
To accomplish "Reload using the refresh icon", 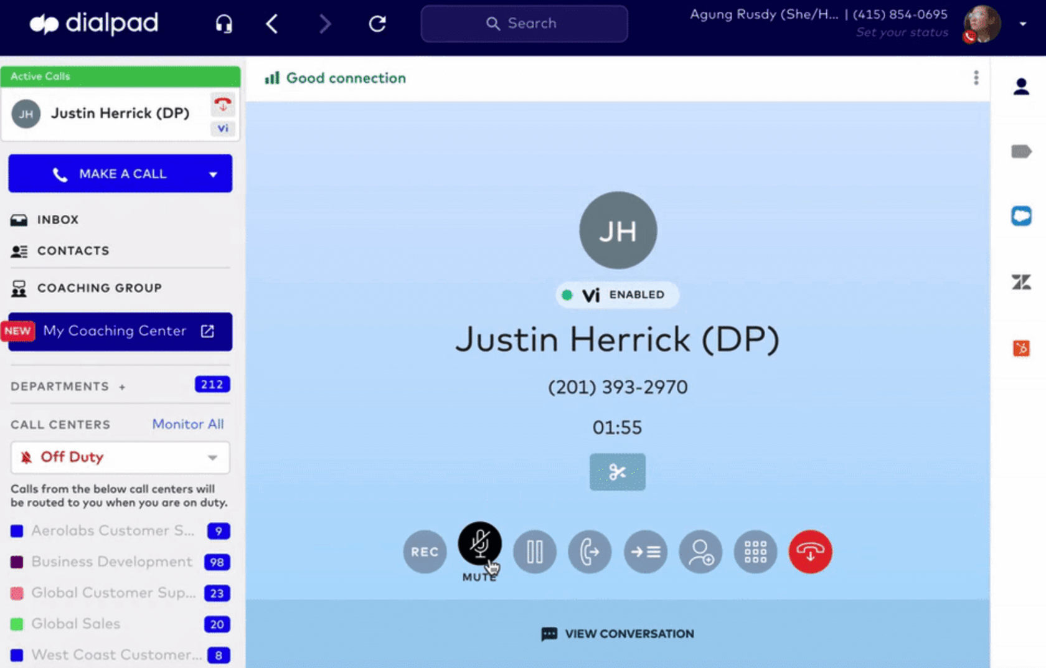I will click(x=377, y=24).
